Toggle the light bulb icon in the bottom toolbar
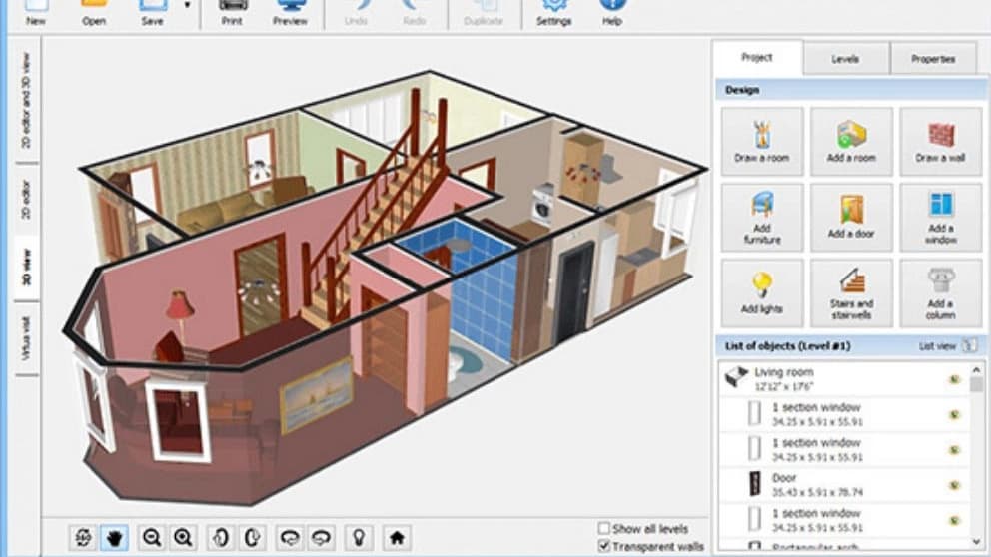Image resolution: width=991 pixels, height=557 pixels. coord(359,538)
